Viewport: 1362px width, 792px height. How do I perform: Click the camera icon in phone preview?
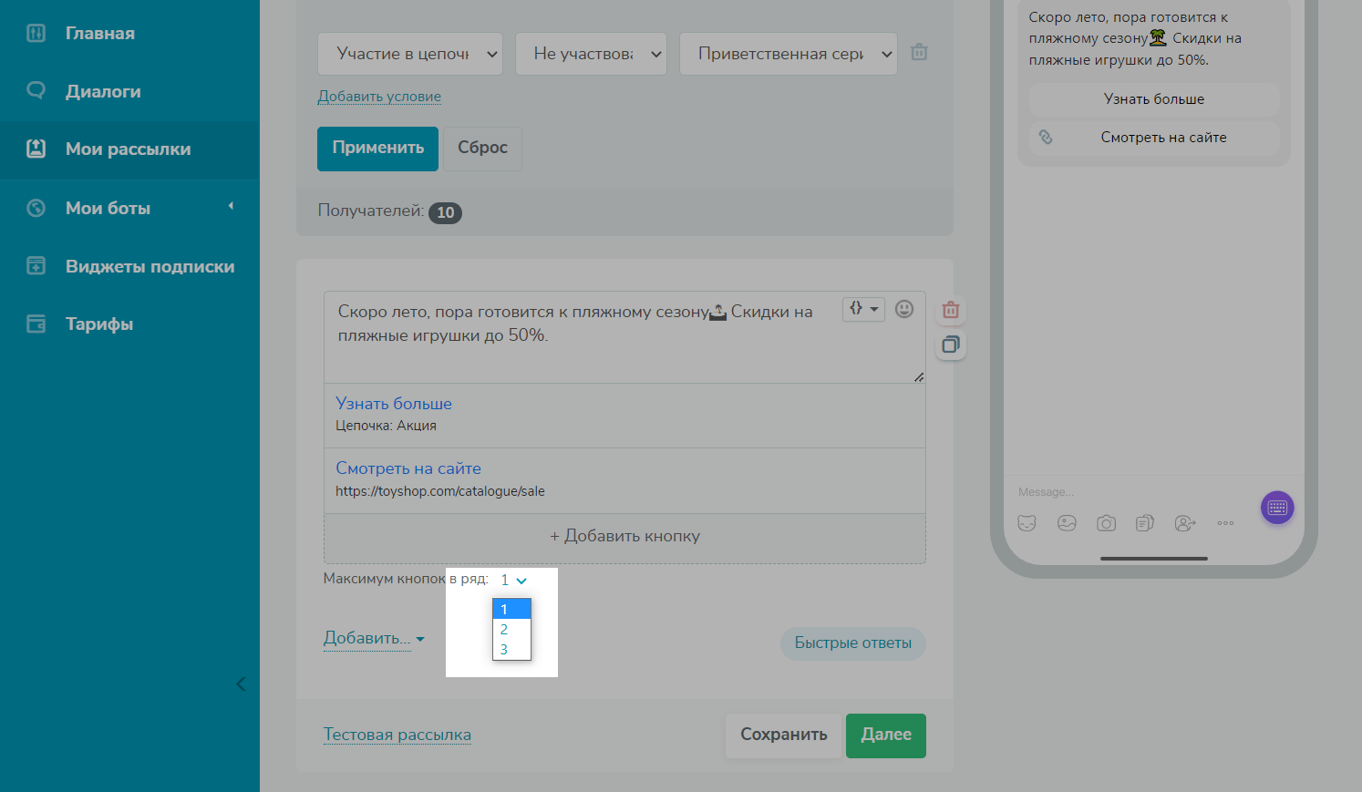[x=1106, y=523]
